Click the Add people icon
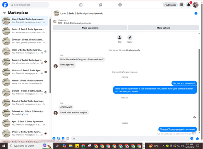The height and width of the screenshot is (149, 203). (120, 38)
